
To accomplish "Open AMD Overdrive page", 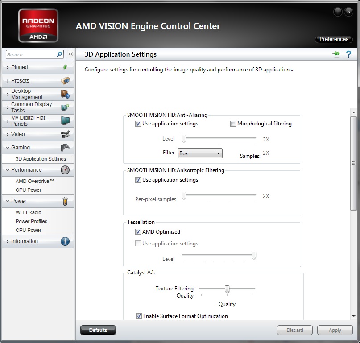I will 35,181.
